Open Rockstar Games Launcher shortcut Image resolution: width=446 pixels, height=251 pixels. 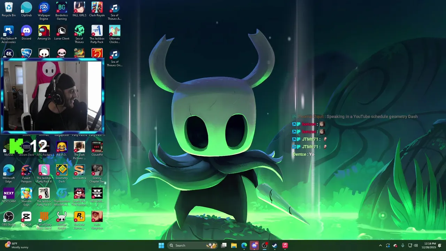[79, 220]
